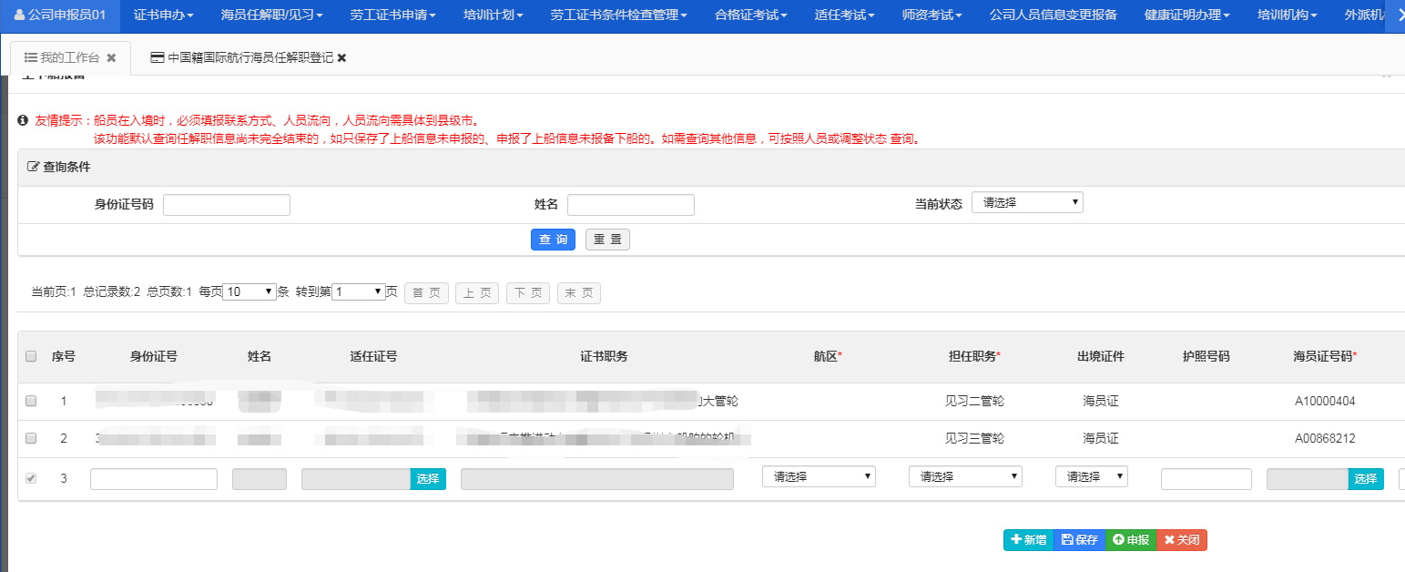Click the 身份证号码 search input field
The width and height of the screenshot is (1405, 572).
226,205
